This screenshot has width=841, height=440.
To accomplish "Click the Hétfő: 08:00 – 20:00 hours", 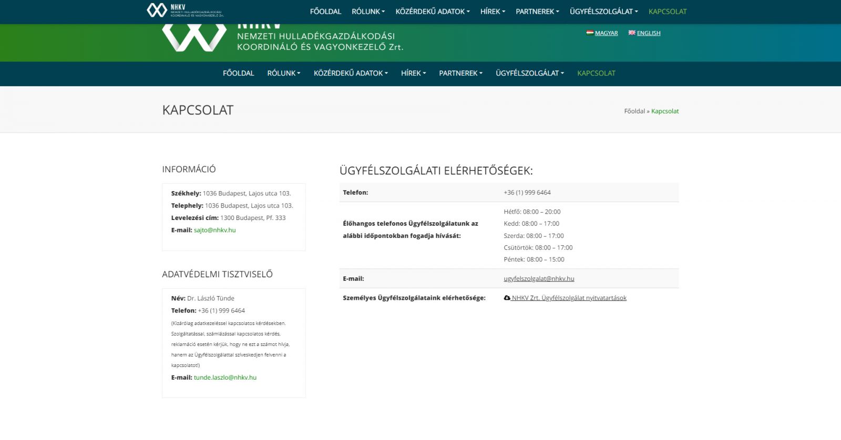I will 532,212.
